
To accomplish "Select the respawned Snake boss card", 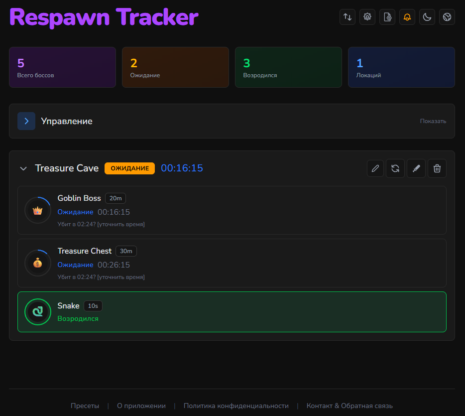I will 232,312.
